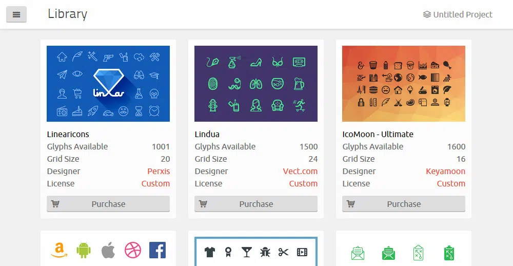This screenshot has width=513, height=266.
Task: Purchase the Lindua icon pack
Action: [x=256, y=204]
